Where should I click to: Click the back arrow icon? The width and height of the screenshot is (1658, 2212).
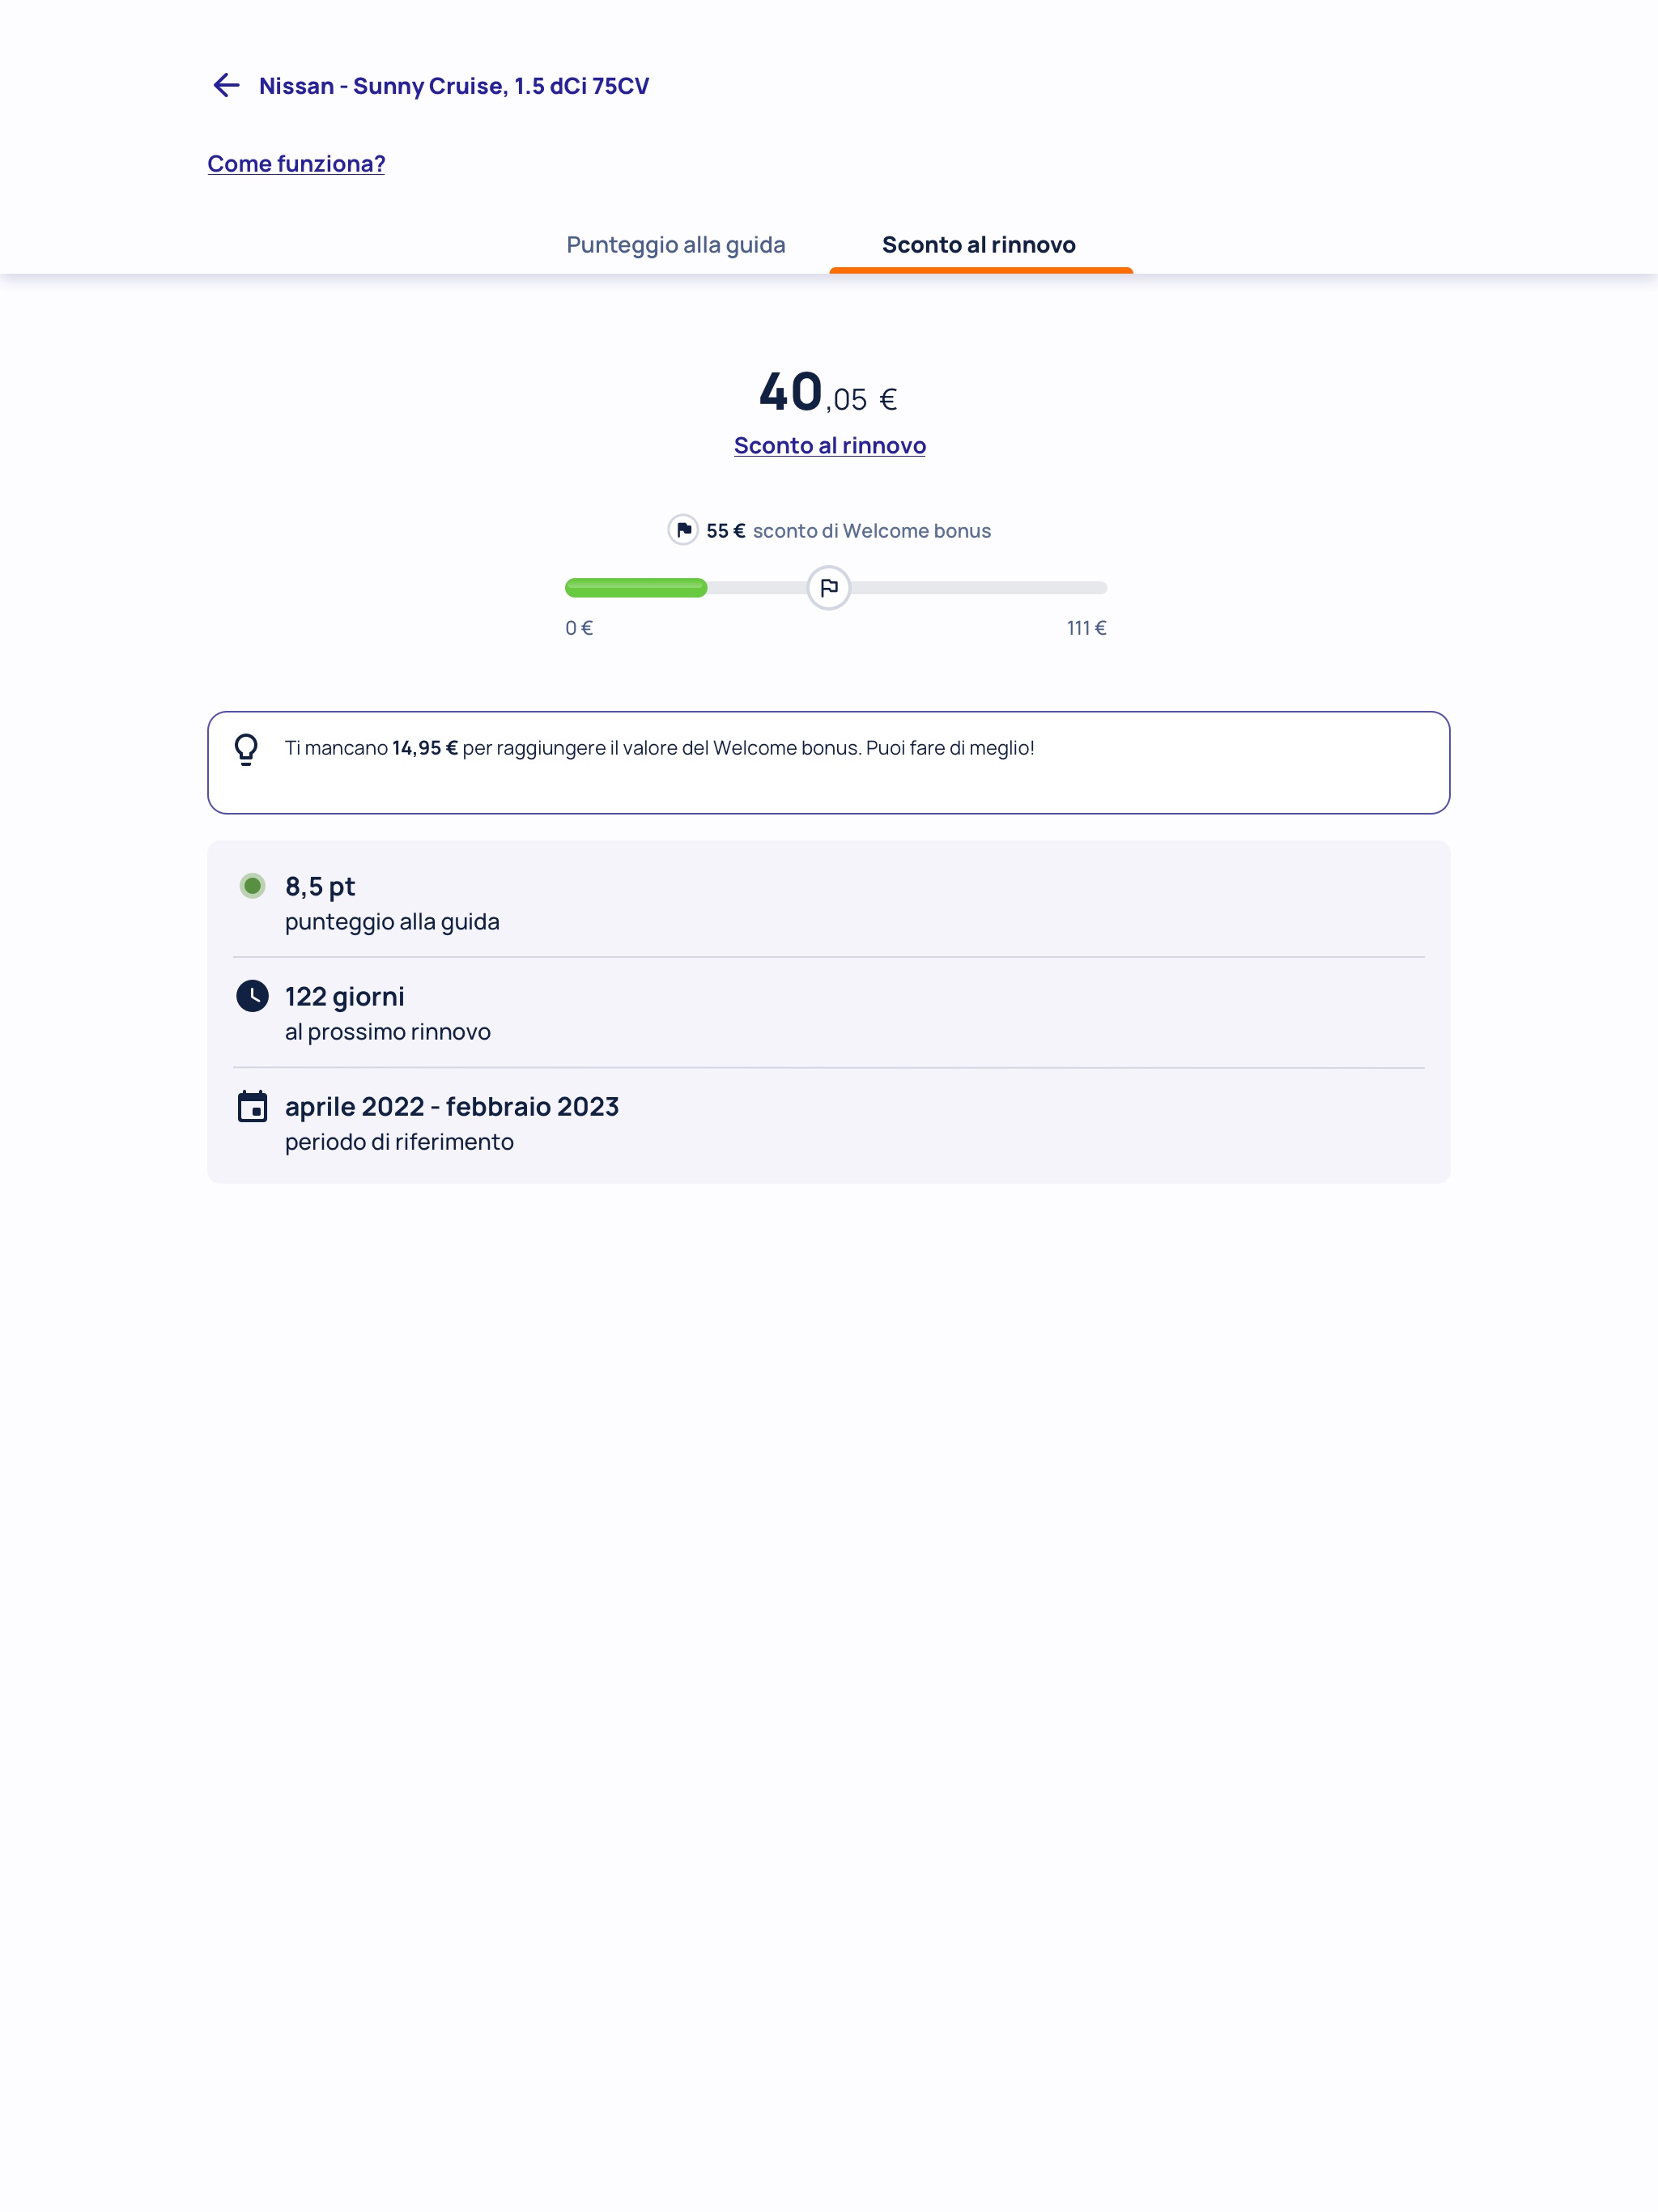tap(226, 86)
